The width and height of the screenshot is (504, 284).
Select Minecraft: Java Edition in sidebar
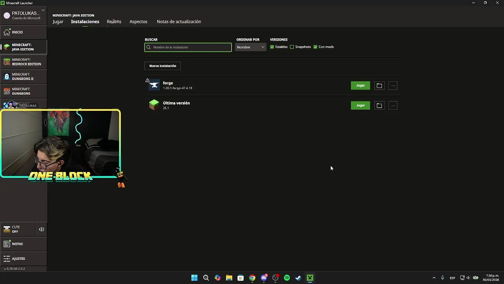tap(23, 47)
